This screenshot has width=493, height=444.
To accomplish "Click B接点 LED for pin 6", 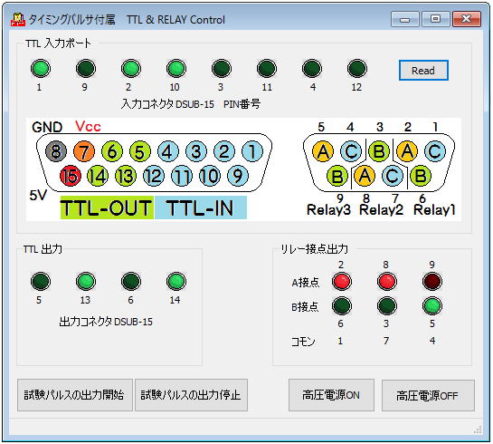I will tap(341, 305).
